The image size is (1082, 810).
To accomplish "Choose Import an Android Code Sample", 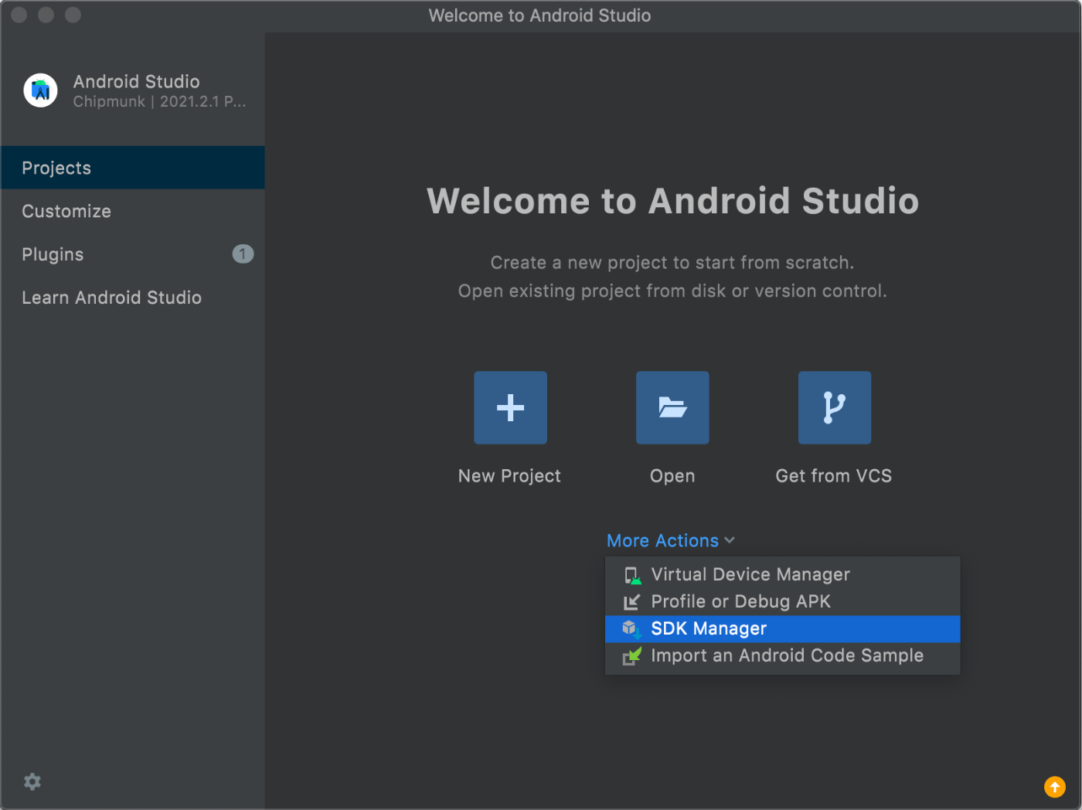I will [x=783, y=655].
